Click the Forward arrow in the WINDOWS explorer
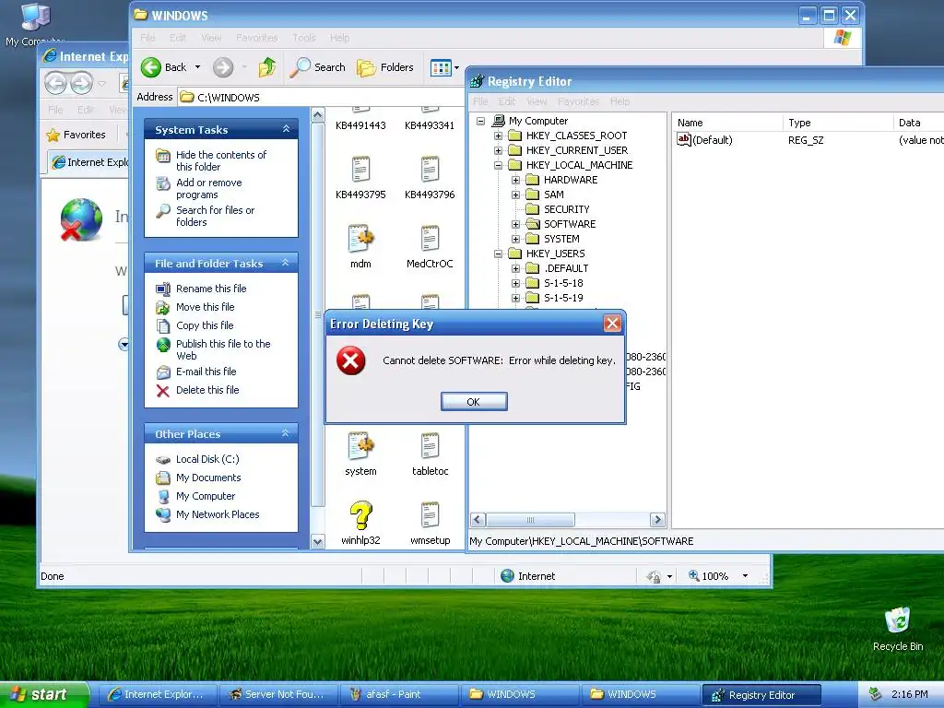The height and width of the screenshot is (708, 944). pos(223,67)
